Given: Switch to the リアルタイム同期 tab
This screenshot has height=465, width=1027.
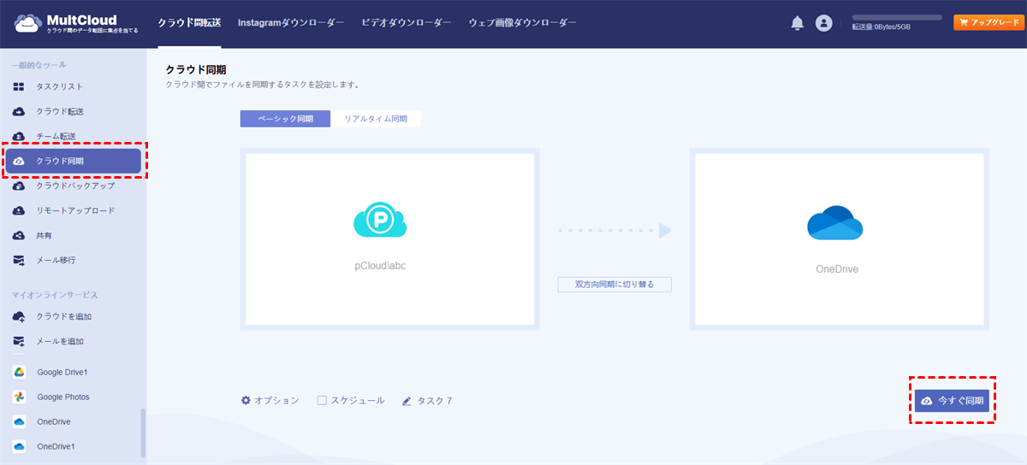Looking at the screenshot, I should (x=376, y=119).
